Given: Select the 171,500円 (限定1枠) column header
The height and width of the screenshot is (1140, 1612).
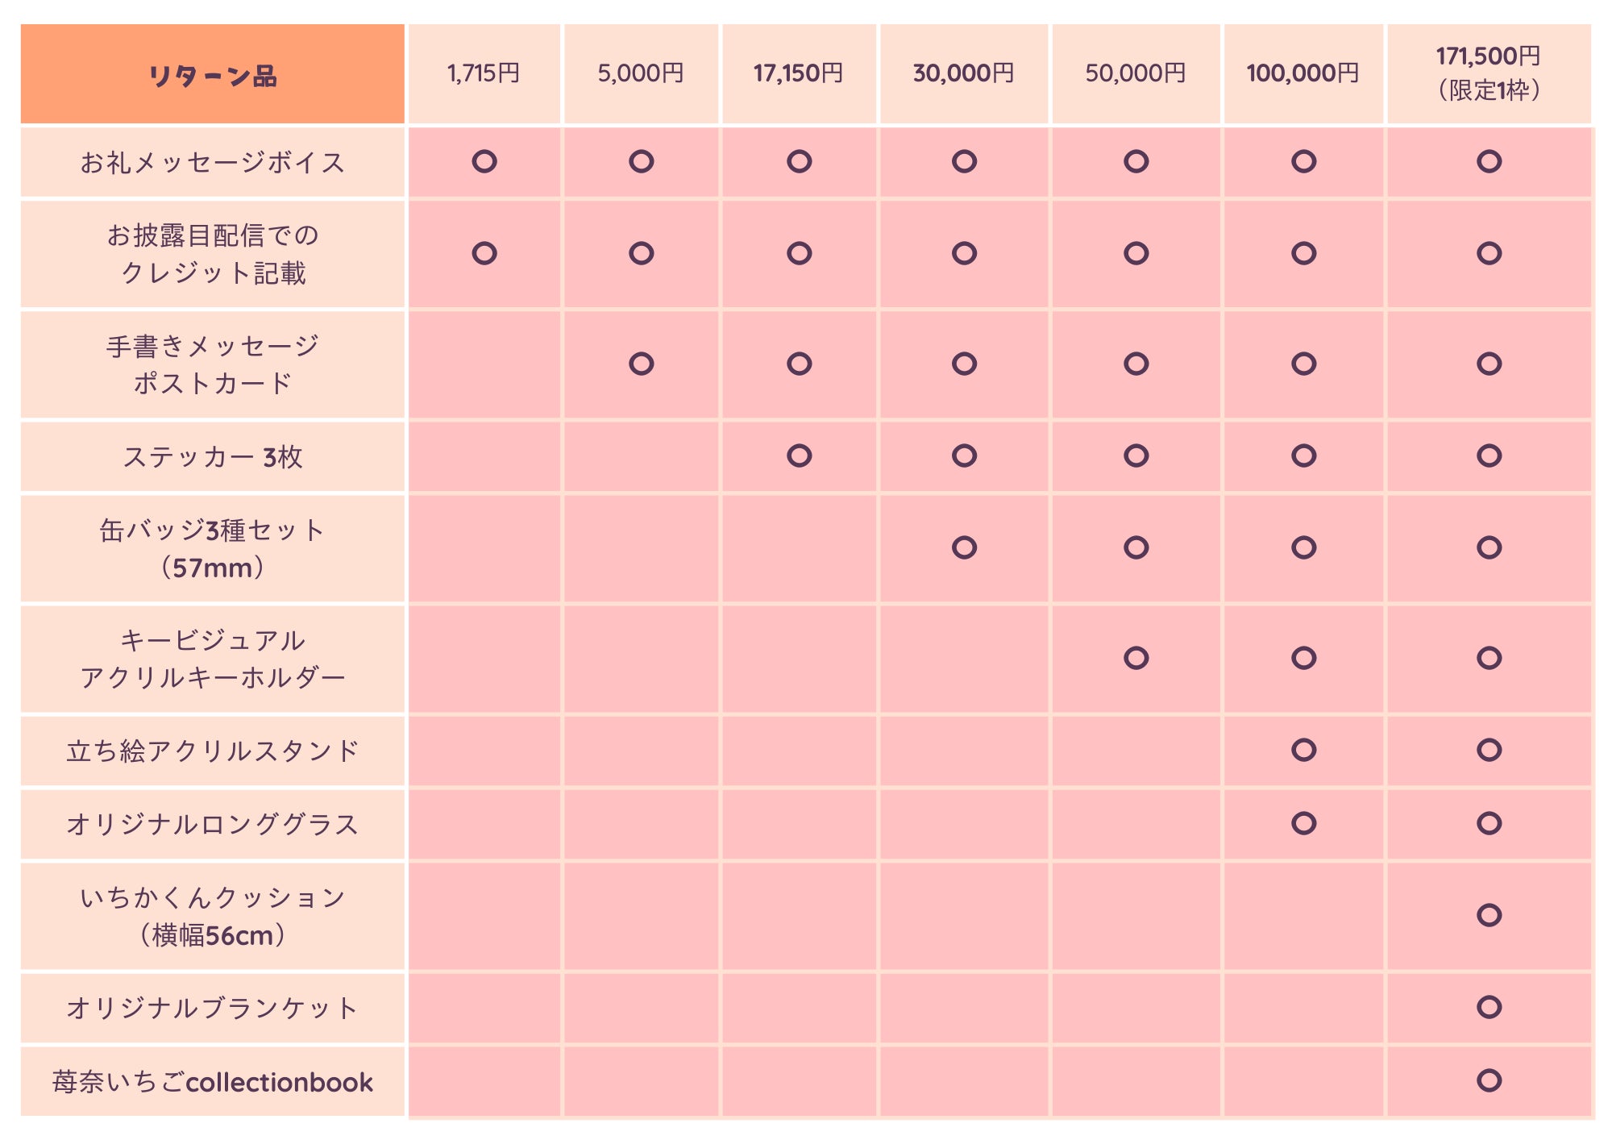Looking at the screenshot, I should click(1488, 73).
